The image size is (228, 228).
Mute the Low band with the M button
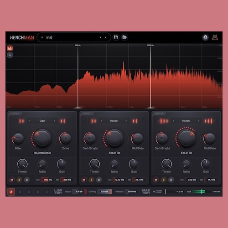pos(12,180)
